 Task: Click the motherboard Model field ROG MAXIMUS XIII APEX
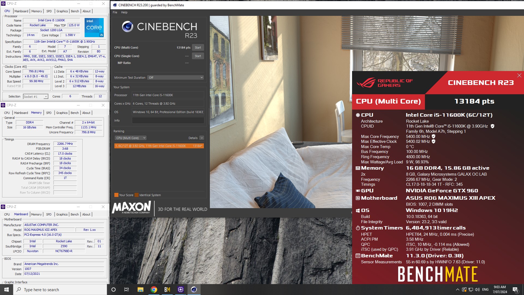click(49, 230)
